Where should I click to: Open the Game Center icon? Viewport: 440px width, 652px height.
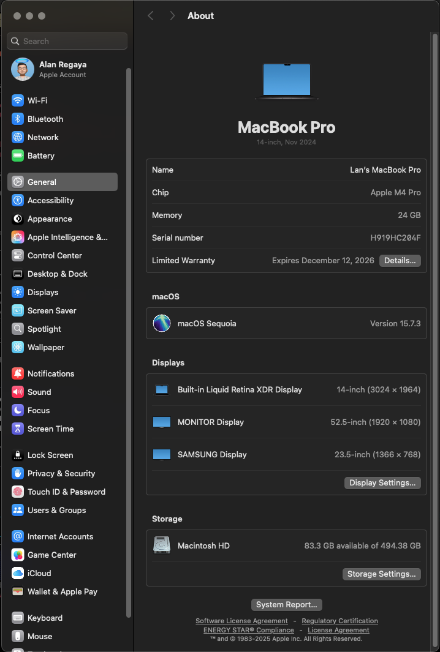[x=18, y=555]
